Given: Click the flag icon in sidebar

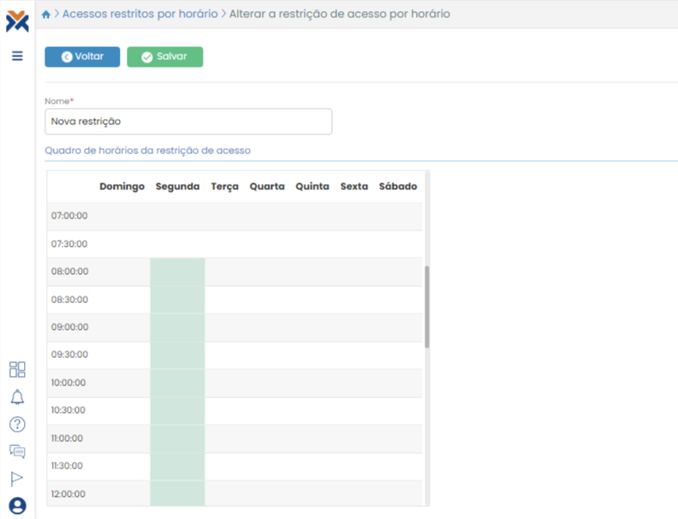Looking at the screenshot, I should click(17, 479).
